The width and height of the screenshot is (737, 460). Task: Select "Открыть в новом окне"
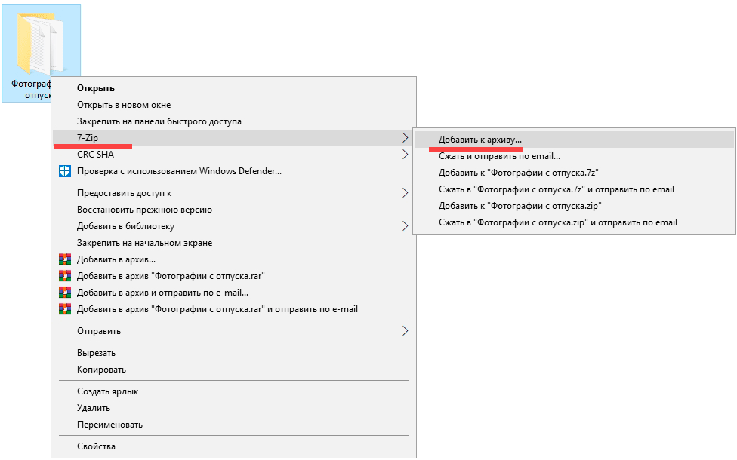[124, 105]
